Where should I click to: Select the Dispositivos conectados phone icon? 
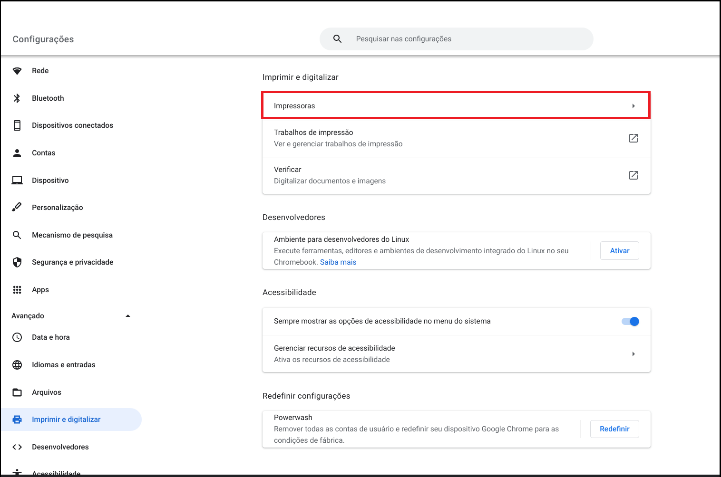click(x=17, y=125)
